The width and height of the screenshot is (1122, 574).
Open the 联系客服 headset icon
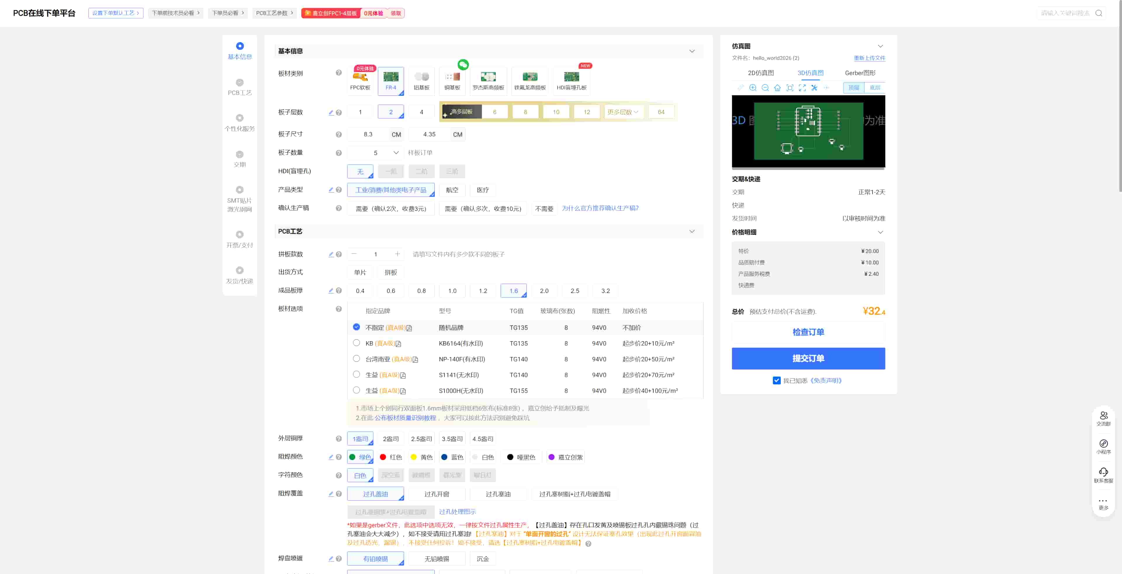pyautogui.click(x=1103, y=472)
